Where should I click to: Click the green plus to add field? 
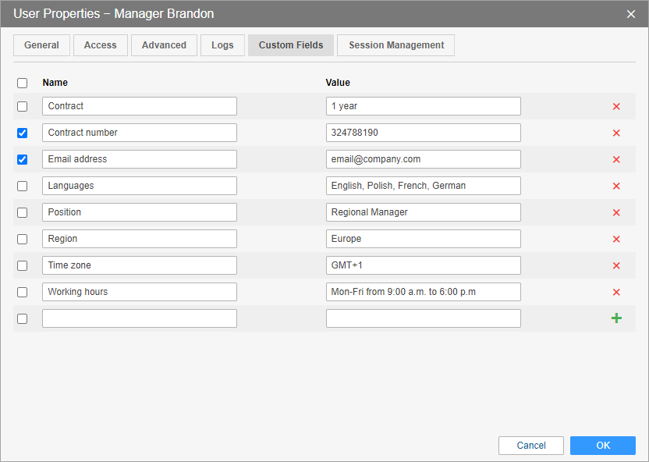[x=616, y=318]
